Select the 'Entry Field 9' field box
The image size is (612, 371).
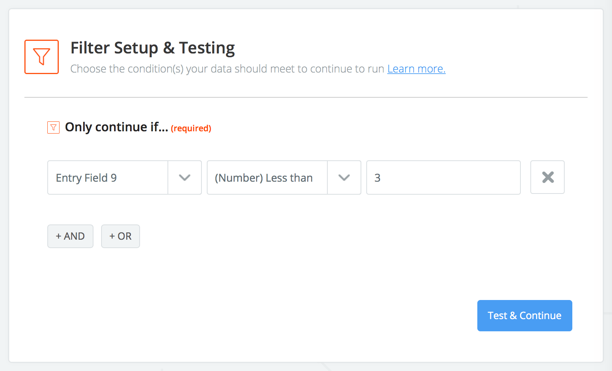[x=108, y=177]
